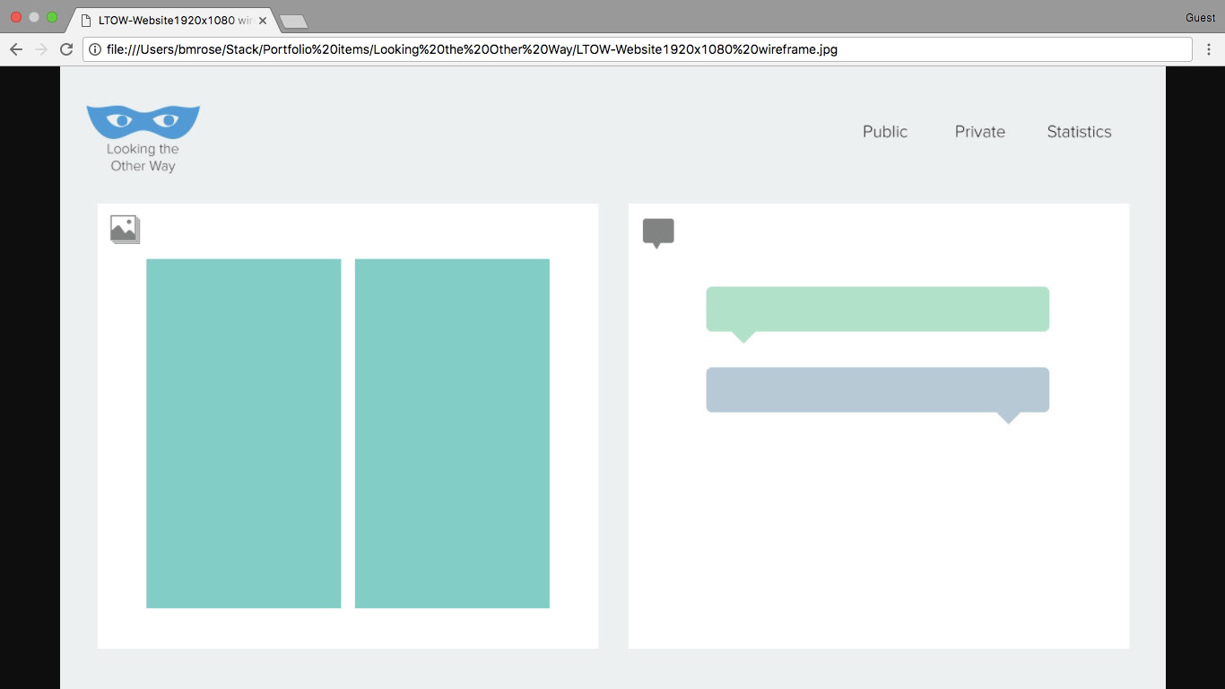Click the green macOS zoom button

(x=52, y=17)
